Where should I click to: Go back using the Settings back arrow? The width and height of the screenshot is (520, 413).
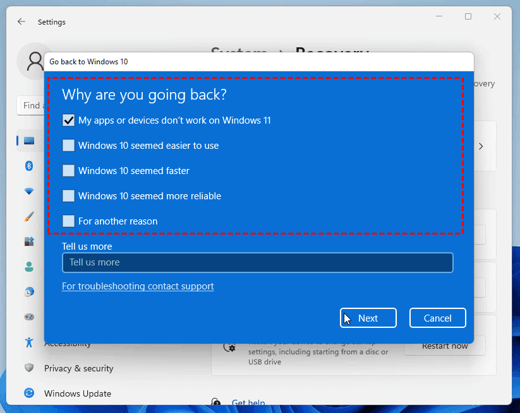21,22
